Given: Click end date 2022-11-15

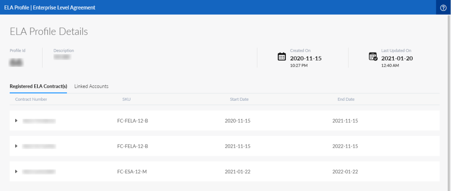Looking at the screenshot, I should [345, 146].
